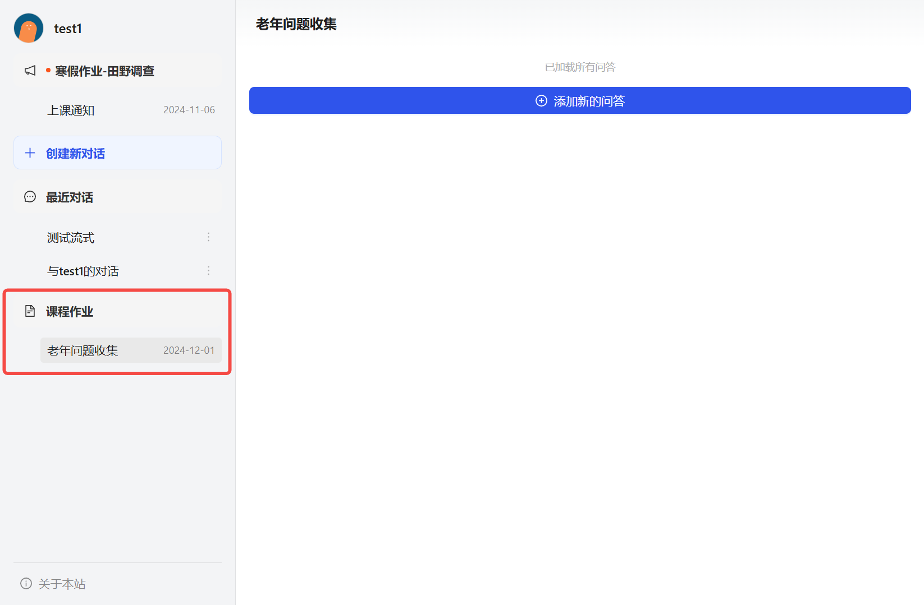
Task: Click the test1 username
Action: (68, 29)
